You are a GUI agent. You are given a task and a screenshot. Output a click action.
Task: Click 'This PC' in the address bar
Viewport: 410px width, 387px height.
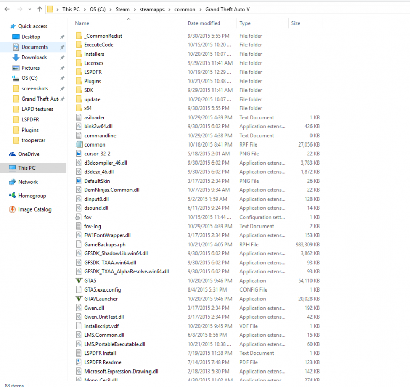(x=71, y=9)
